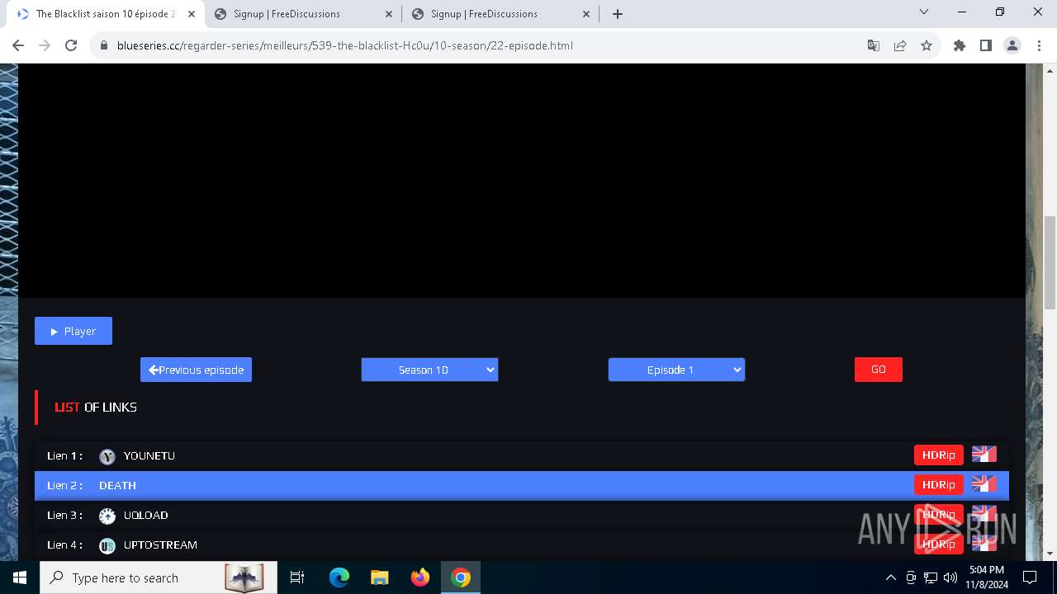Select Lien 4 UPTOSTREAM link
This screenshot has width=1057, height=594.
pos(522,544)
